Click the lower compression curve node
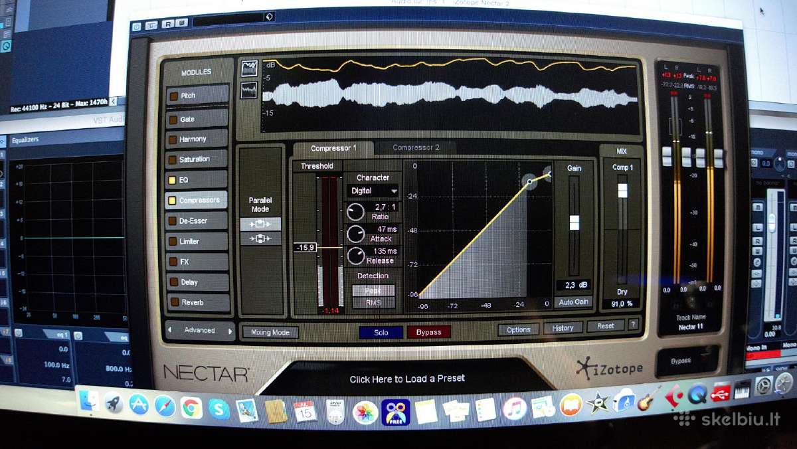 point(529,181)
